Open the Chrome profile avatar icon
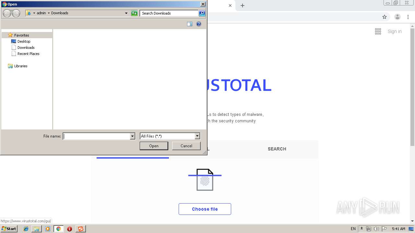415x233 pixels. click(x=397, y=17)
